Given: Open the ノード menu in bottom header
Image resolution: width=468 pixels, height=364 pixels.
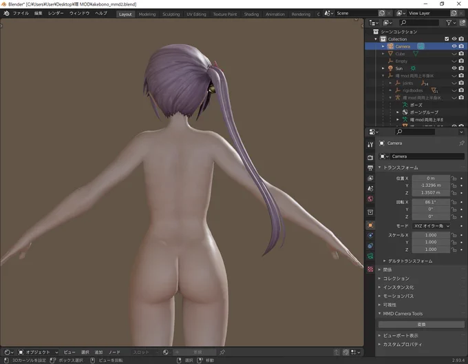Looking at the screenshot, I should [x=114, y=352].
